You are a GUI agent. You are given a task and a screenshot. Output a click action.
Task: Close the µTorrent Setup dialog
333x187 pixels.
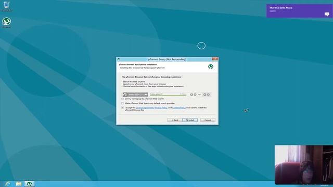(215, 59)
